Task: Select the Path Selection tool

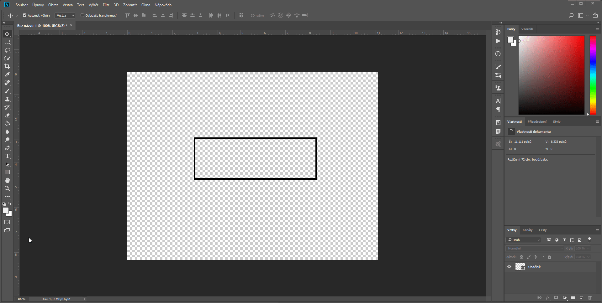Action: pos(7,164)
